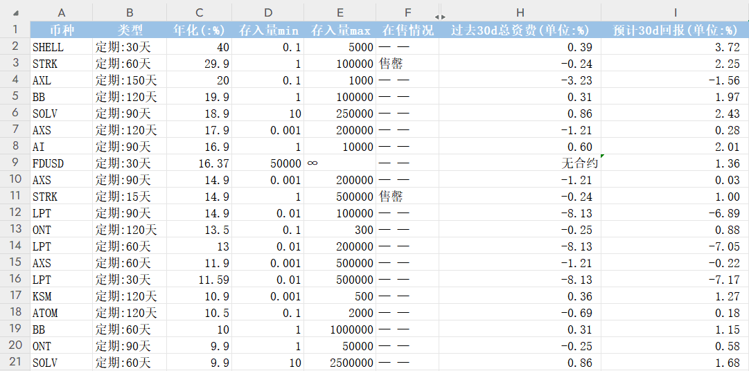Select row 1 header number

point(15,30)
